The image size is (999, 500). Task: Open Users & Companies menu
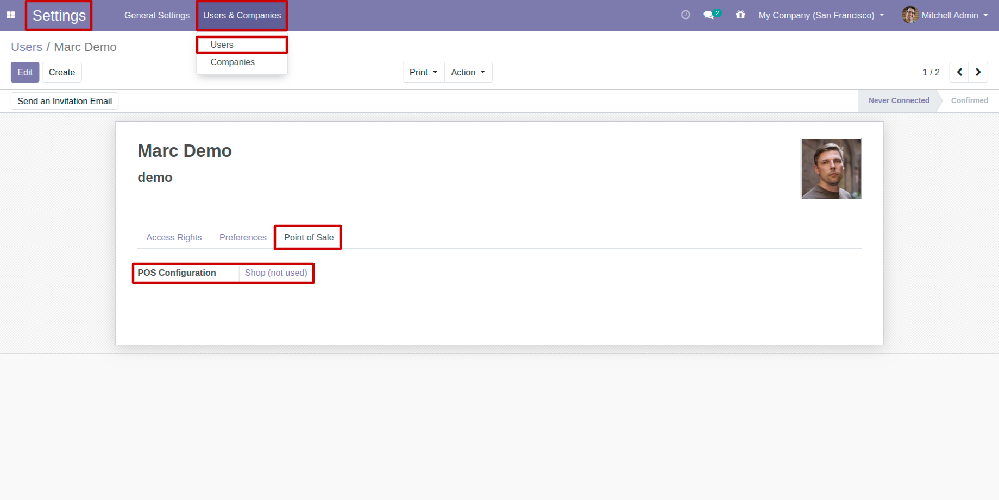pos(242,15)
